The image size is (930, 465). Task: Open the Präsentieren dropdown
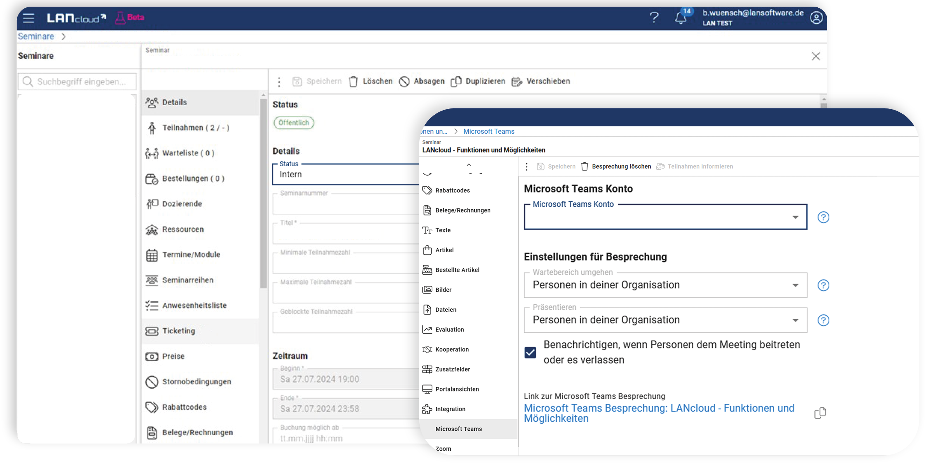tap(665, 320)
